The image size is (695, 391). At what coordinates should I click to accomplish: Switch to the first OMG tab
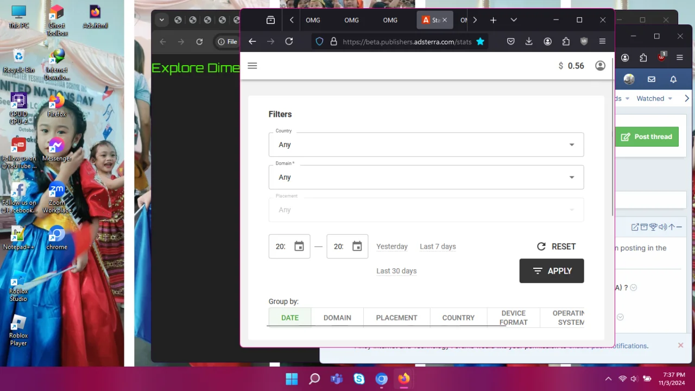[x=313, y=20]
